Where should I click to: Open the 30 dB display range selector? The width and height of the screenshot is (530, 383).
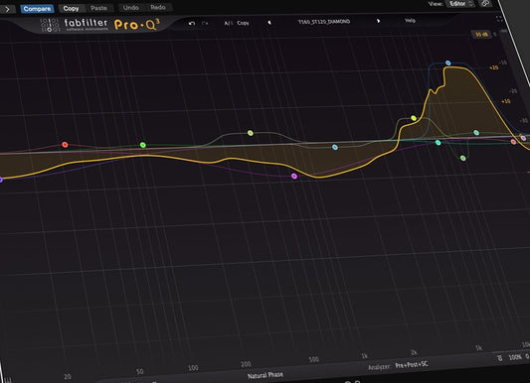(x=481, y=35)
